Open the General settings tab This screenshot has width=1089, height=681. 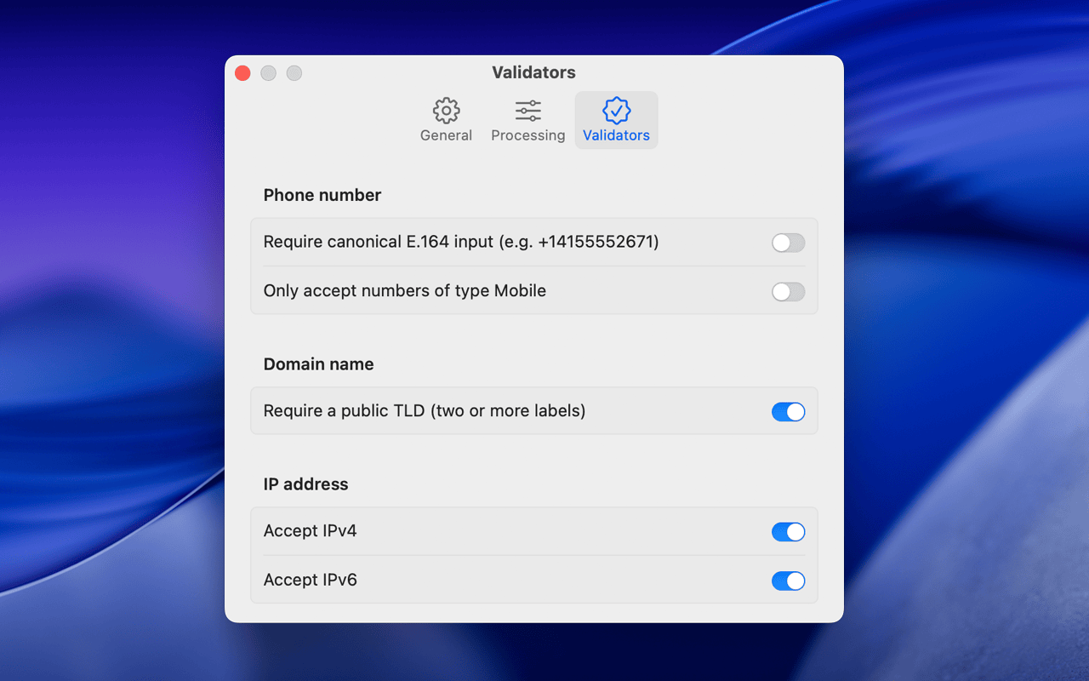tap(446, 120)
